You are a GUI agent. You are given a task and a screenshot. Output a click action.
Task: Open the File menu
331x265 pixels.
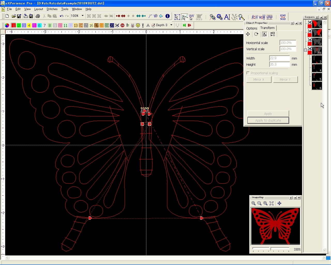pos(9,9)
